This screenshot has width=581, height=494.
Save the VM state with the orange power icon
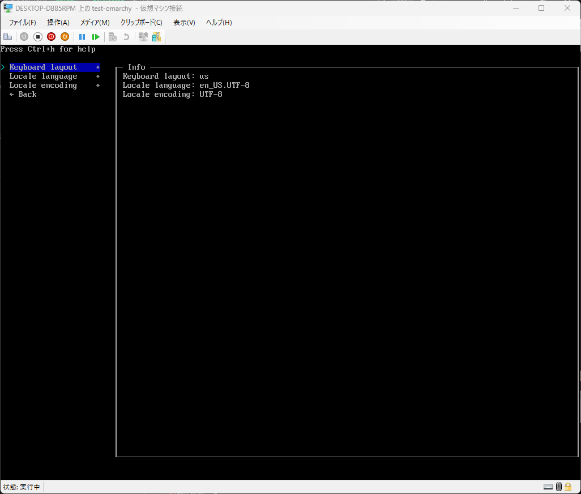coord(65,37)
